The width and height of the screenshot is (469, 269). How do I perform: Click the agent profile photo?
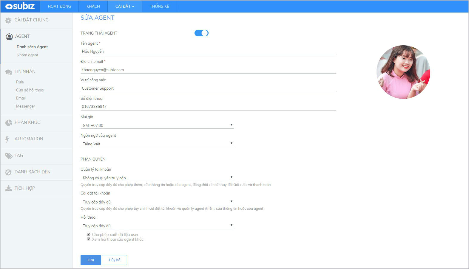tap(403, 72)
